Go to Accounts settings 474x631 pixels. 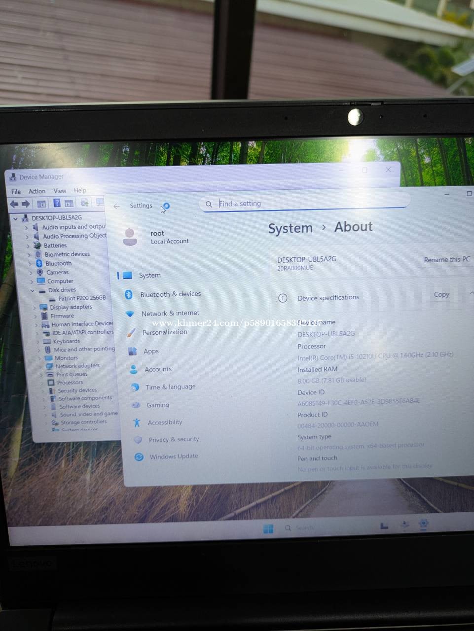(x=151, y=369)
